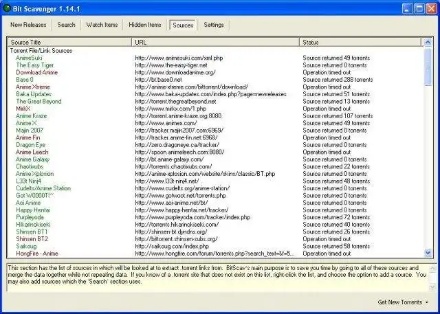
Task: Close the Bit Scavenger window
Action: tap(432, 8)
